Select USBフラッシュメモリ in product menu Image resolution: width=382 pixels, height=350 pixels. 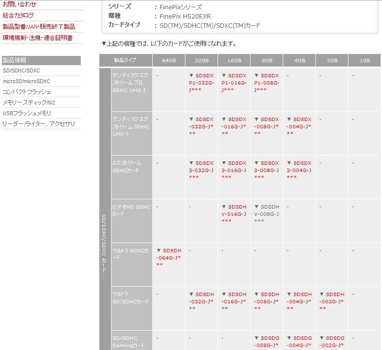click(27, 113)
